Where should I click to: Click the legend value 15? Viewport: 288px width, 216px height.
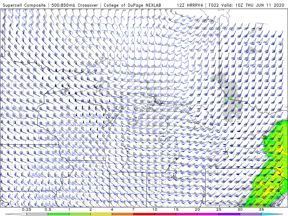pos(176,210)
